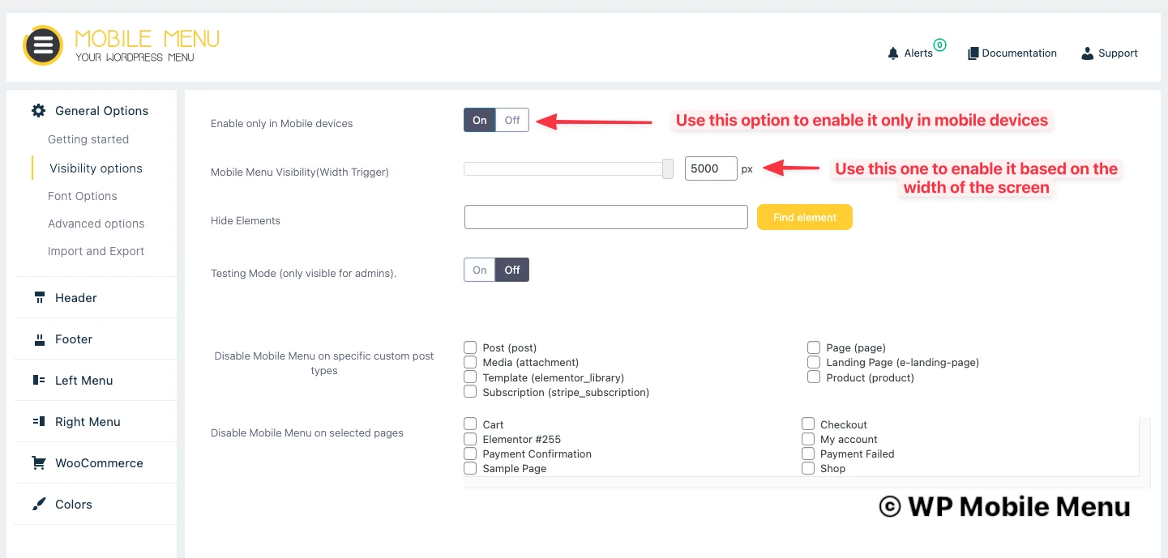Open Import and Export submenu
The width and height of the screenshot is (1168, 558).
coord(96,251)
